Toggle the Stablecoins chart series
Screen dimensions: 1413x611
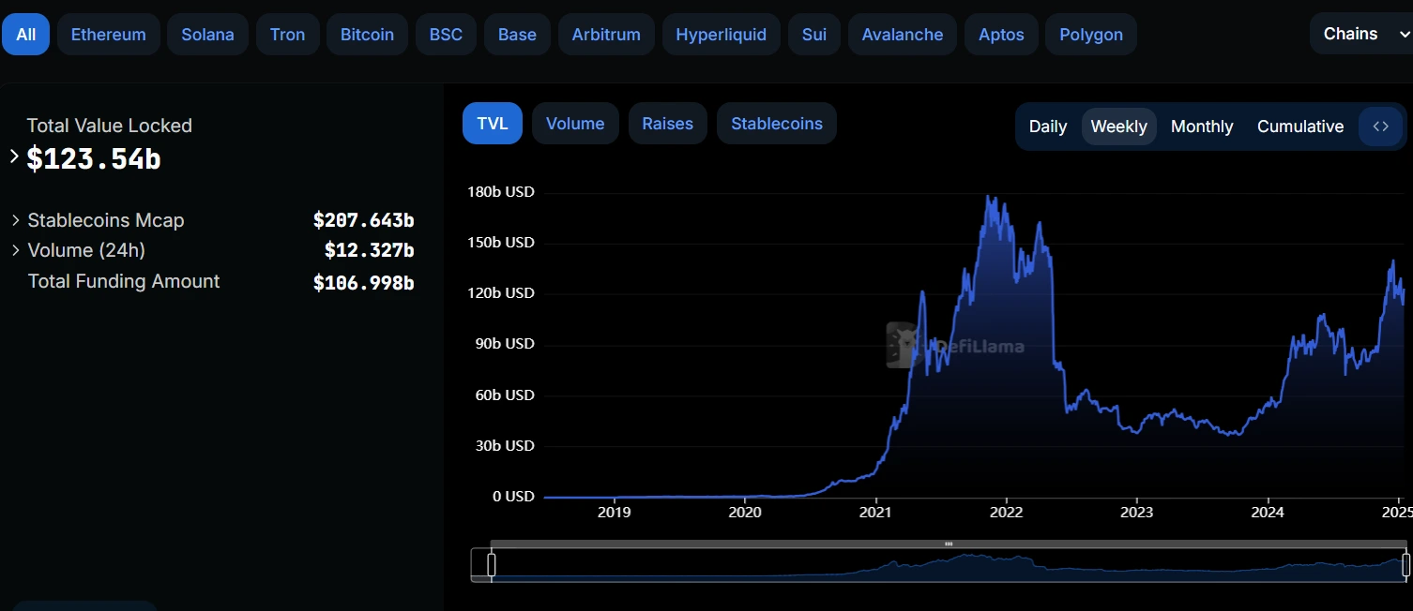[x=777, y=124]
